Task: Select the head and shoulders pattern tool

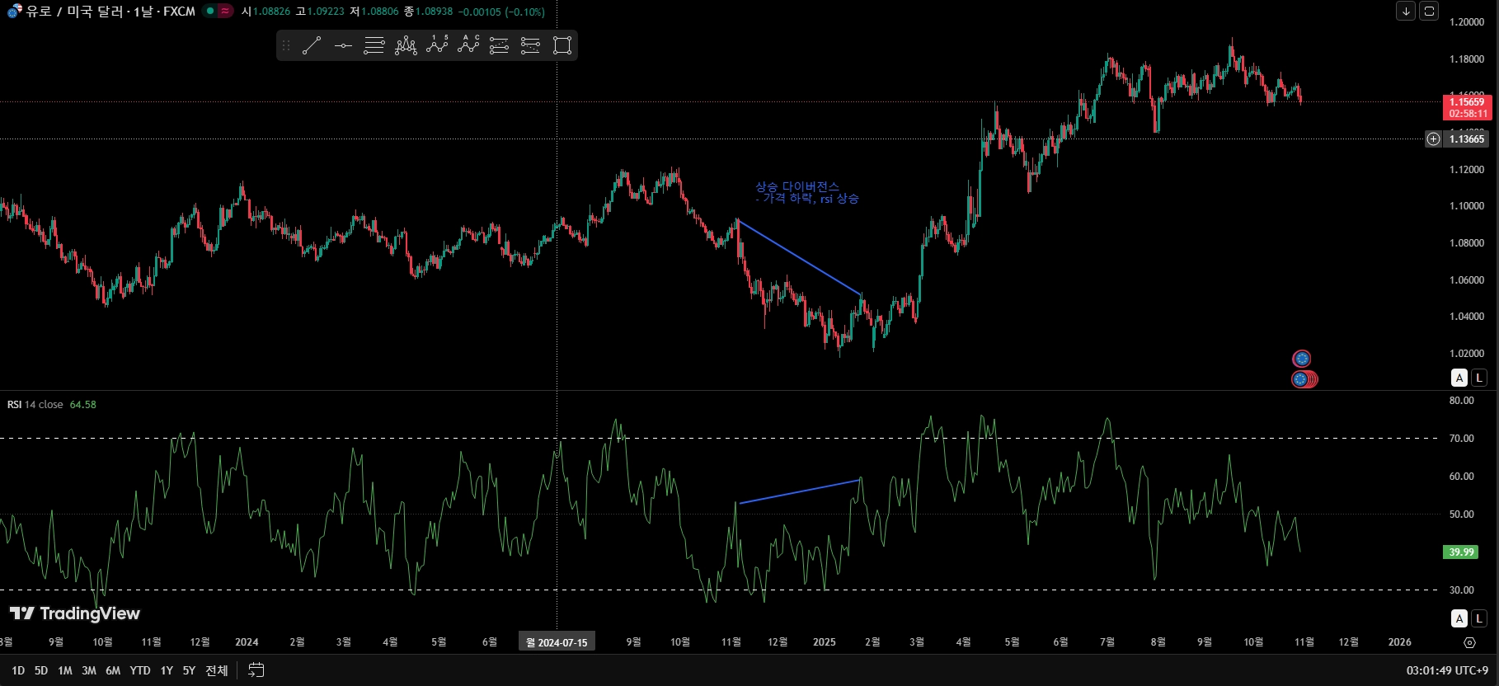Action: [406, 46]
